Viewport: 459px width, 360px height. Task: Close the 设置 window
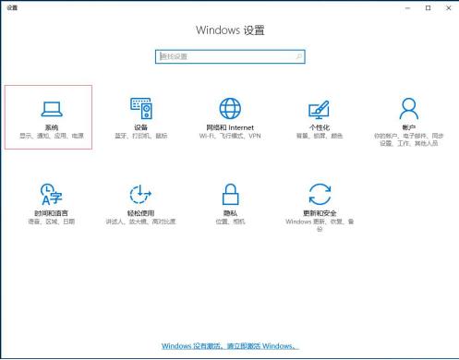coord(449,8)
